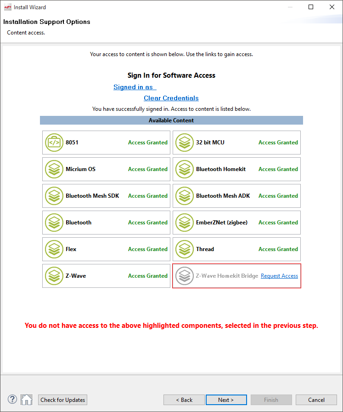Click the Clear Credentials link
The image size is (343, 412).
pyautogui.click(x=171, y=98)
